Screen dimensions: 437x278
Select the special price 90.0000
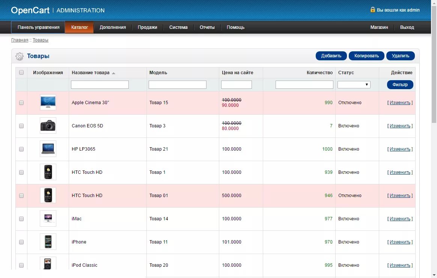pos(230,105)
